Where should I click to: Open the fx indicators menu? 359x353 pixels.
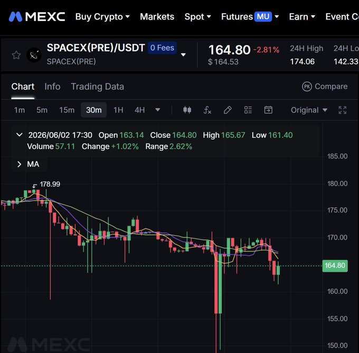207,110
